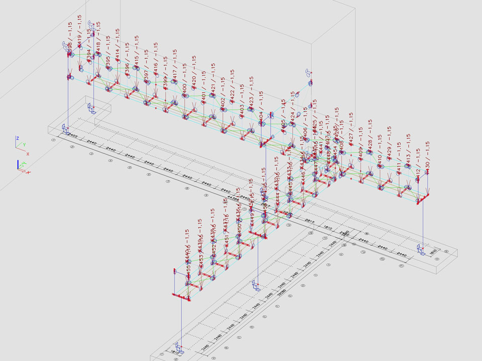Click the load label #409 / -1,15
Screen dimensions: 482x361
coord(360,144)
